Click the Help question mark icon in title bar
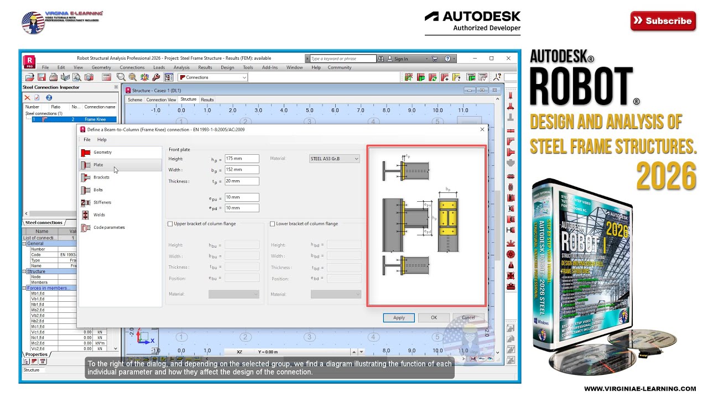Screen dimensions: 708x398 click(x=447, y=59)
